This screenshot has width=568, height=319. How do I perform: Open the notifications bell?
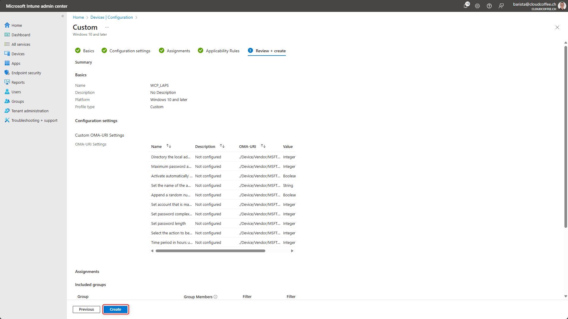click(x=466, y=6)
